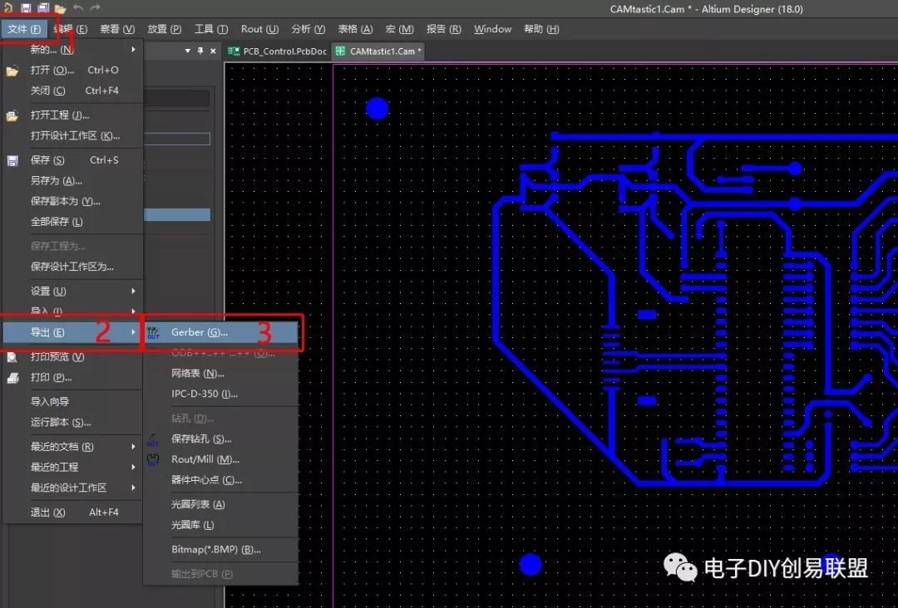This screenshot has height=608, width=898.
Task: Select Rout/Mill (M)... export option
Action: tap(220, 459)
